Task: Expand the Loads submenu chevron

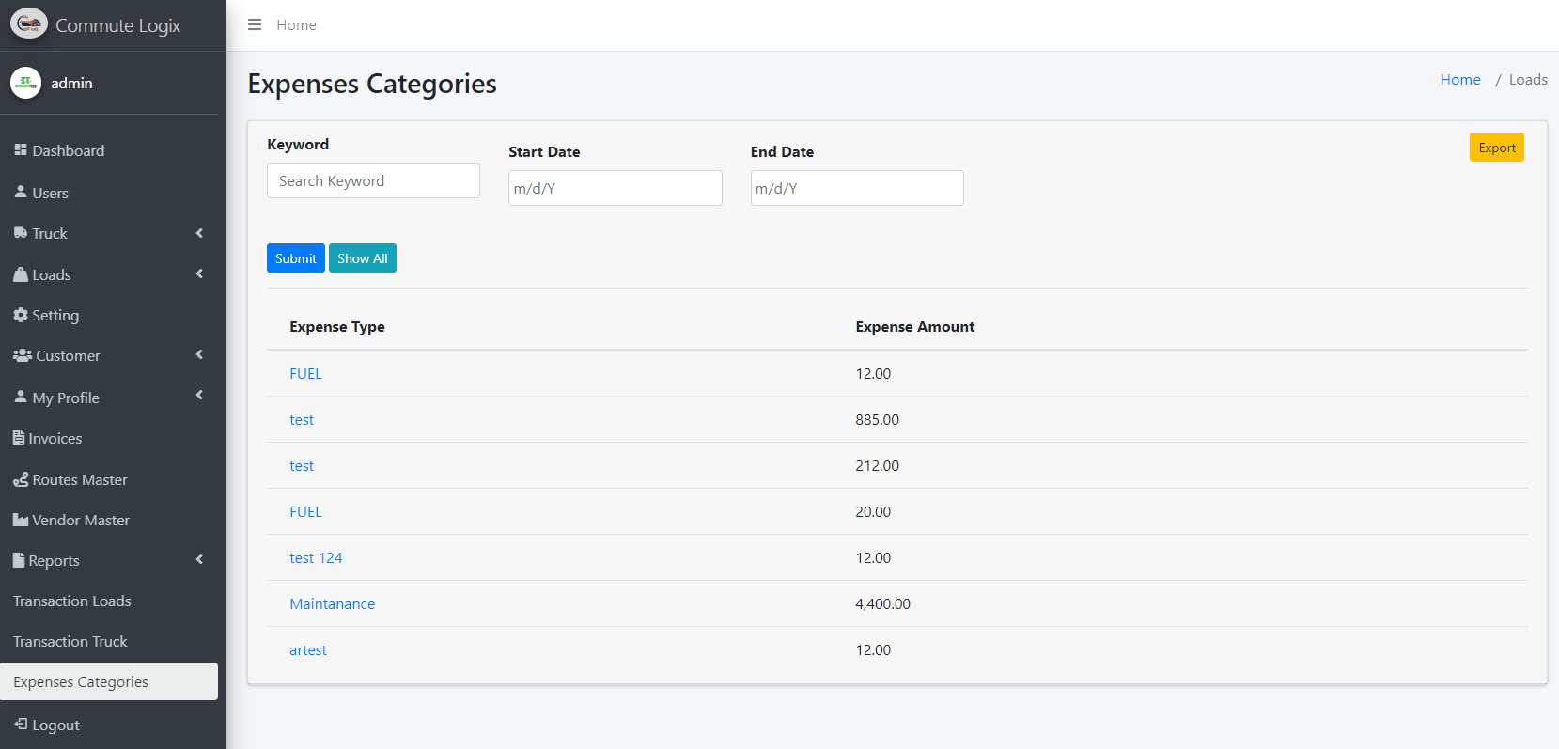Action: point(199,274)
